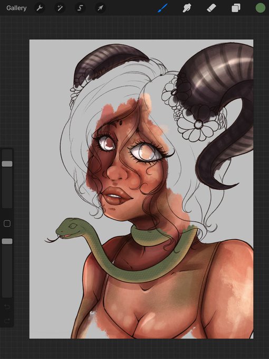Open the Layers panel
This screenshot has width=269, height=359.
pyautogui.click(x=236, y=8)
